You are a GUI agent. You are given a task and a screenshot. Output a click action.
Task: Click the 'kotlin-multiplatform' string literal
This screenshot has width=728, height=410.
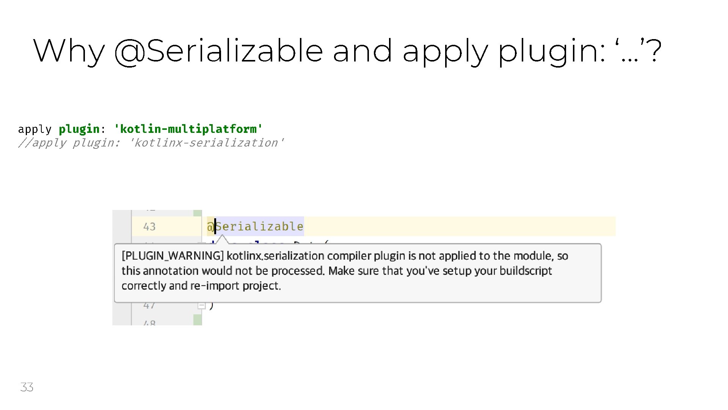tap(188, 129)
